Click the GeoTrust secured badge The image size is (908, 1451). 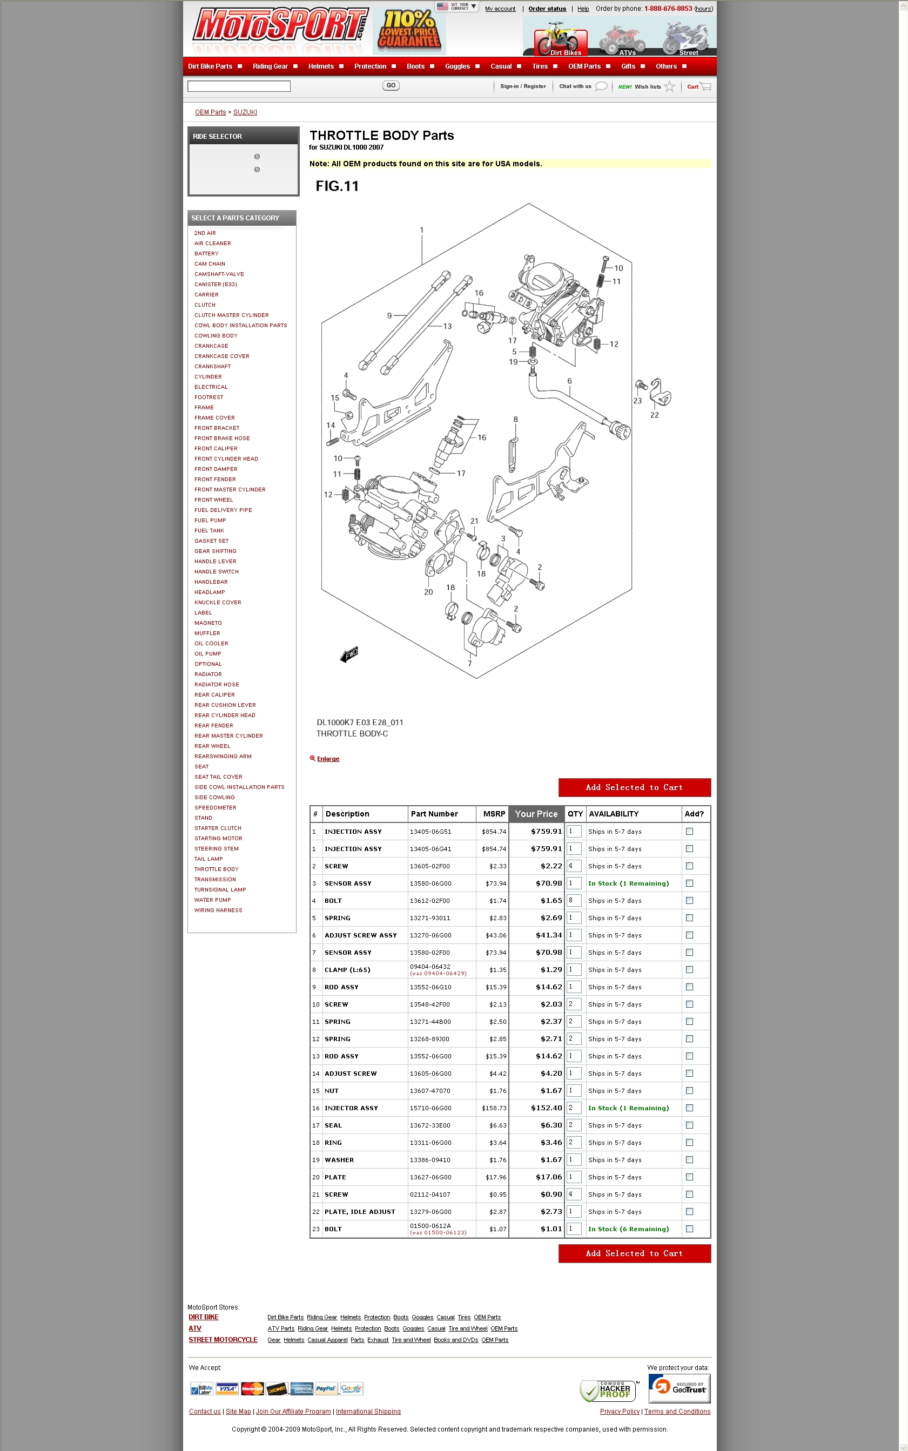coord(679,1387)
